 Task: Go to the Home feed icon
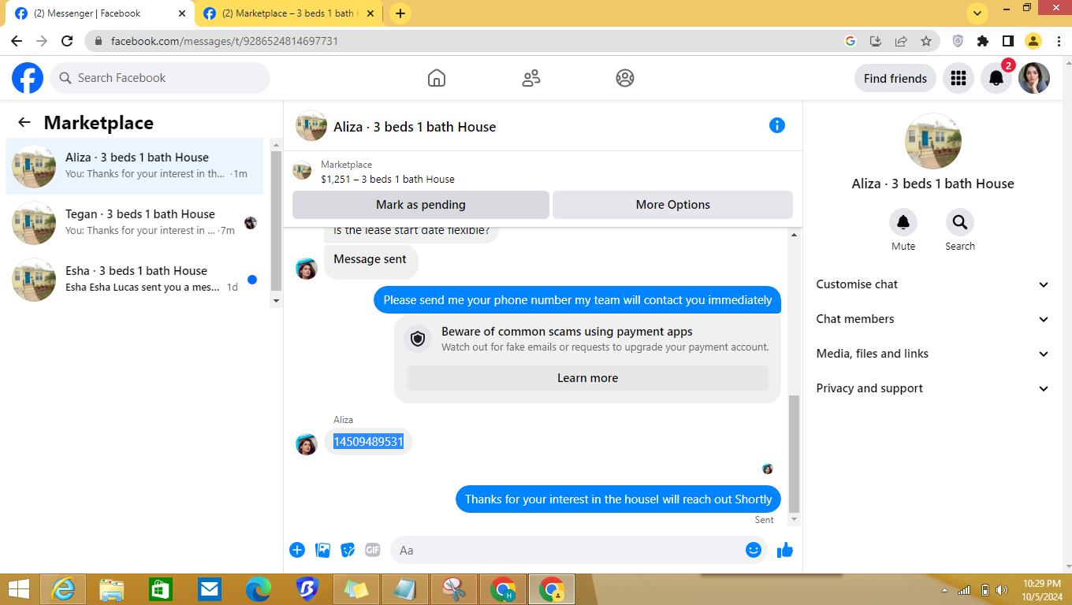[437, 78]
